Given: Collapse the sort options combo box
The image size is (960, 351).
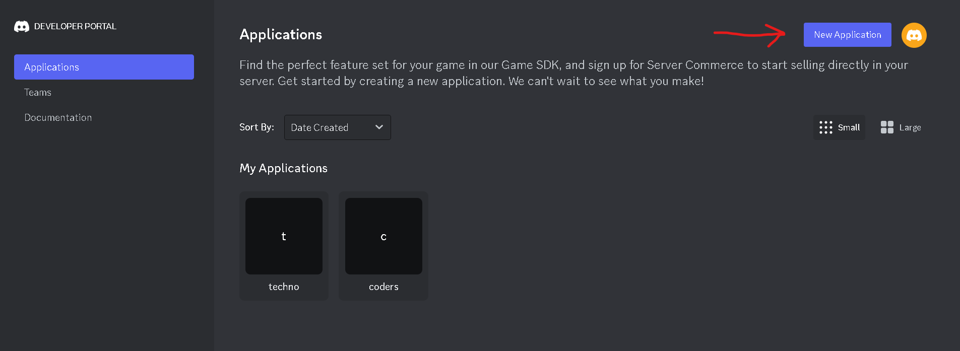Looking at the screenshot, I should click(337, 127).
